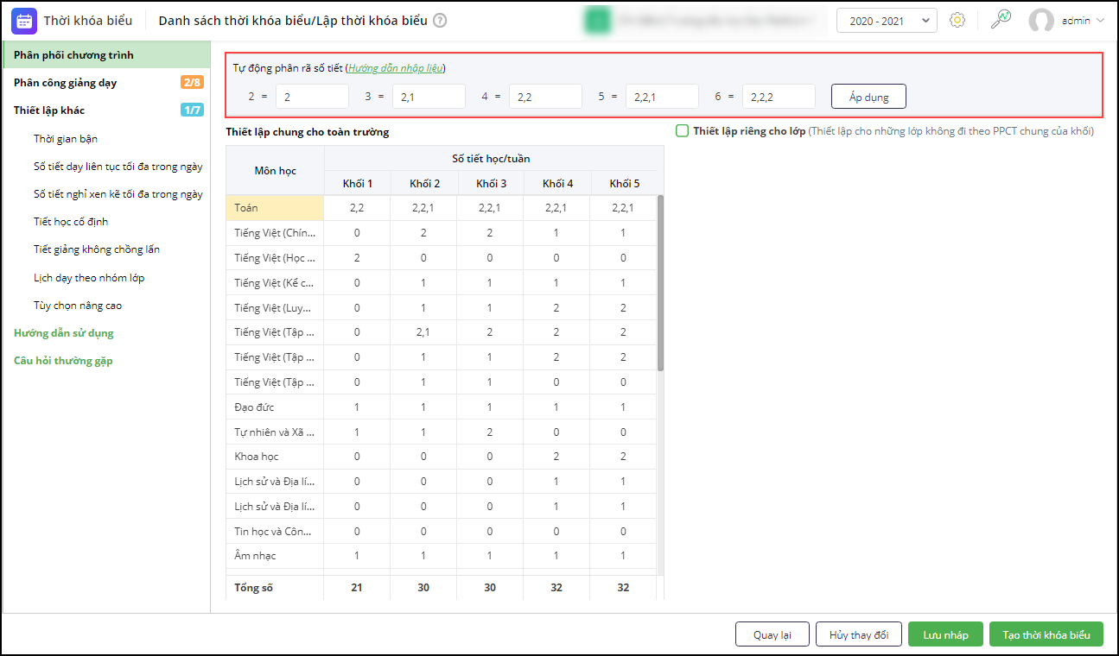This screenshot has height=656, width=1119.
Task: Click the subject table vertical scrollbar
Action: coord(661,285)
